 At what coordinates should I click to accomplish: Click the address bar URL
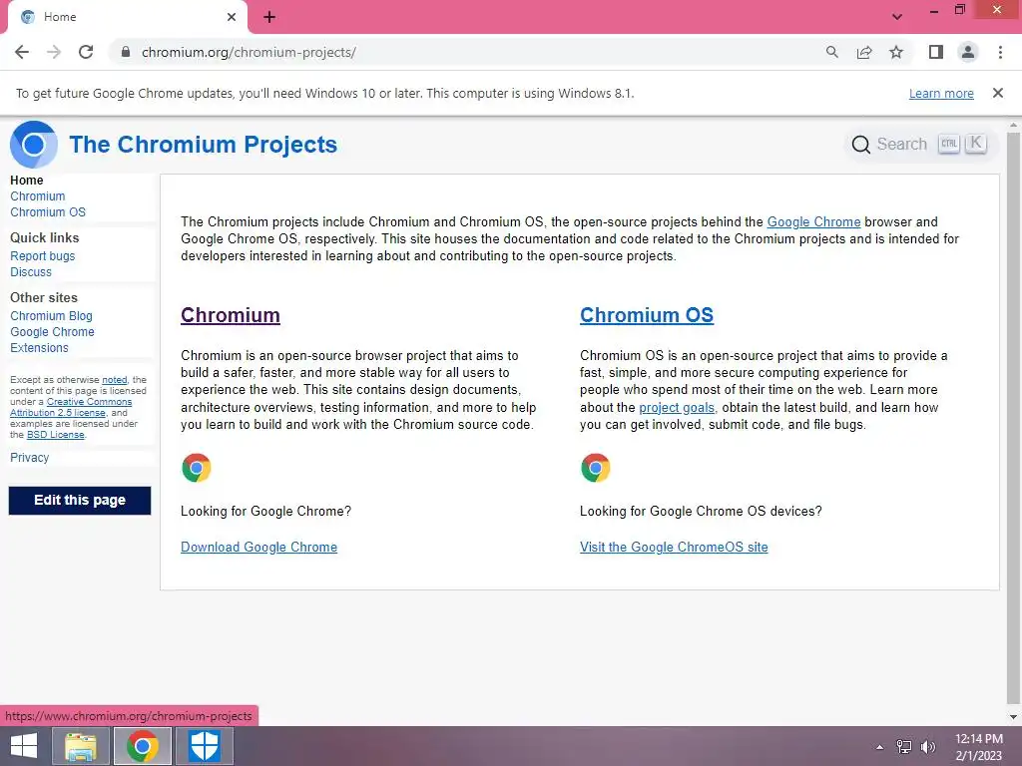pos(249,52)
